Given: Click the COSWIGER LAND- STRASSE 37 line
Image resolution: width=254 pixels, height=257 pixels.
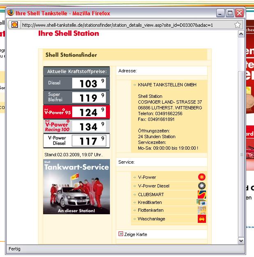Looking at the screenshot, I should 170,102.
